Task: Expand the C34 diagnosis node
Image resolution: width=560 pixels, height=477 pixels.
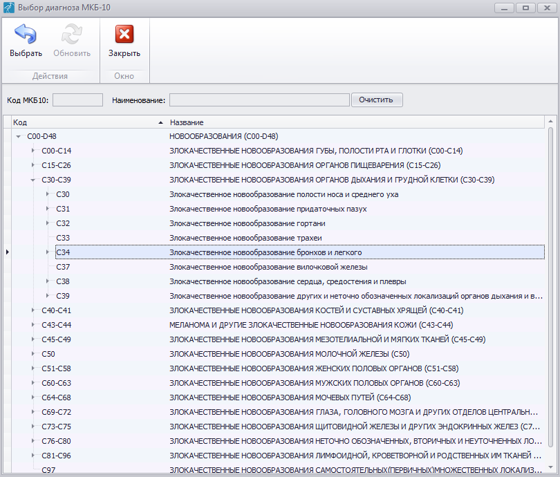Action: pos(48,252)
